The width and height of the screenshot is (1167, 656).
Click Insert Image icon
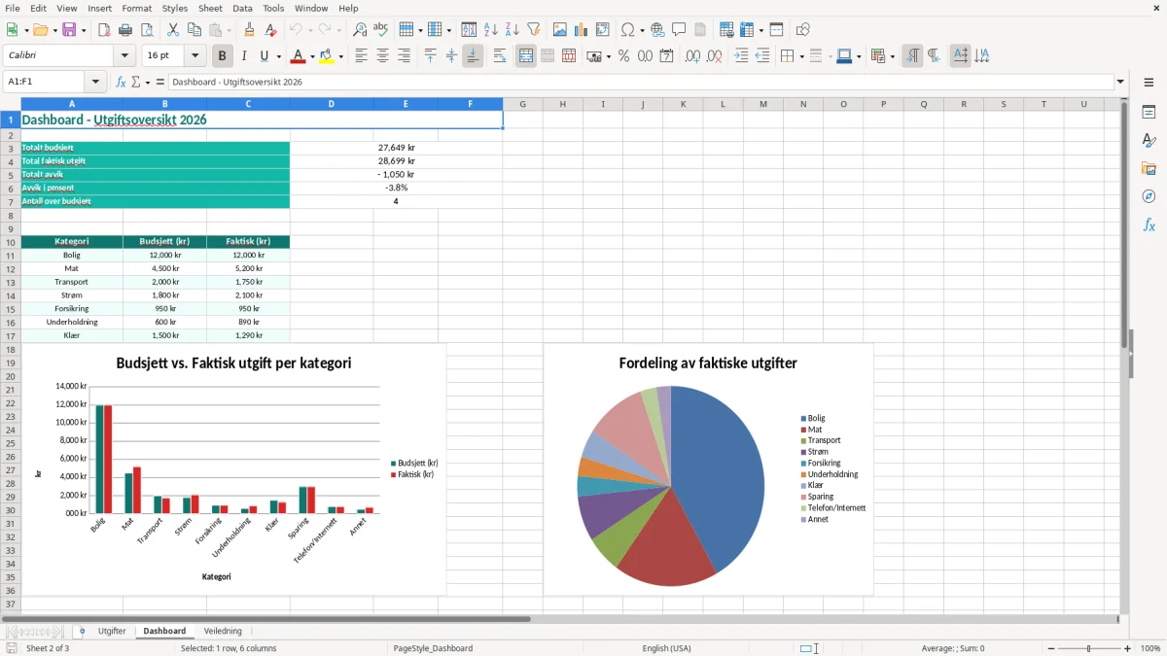pos(560,30)
